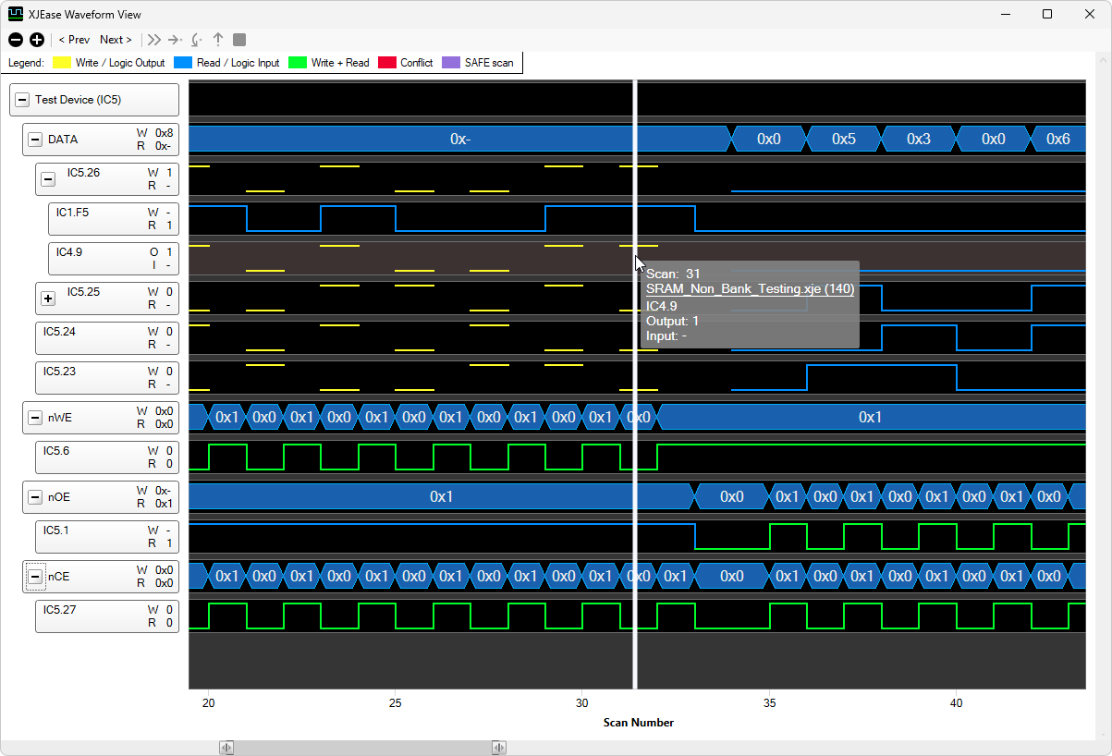Select the IC4.9 signal row label

[x=112, y=259]
